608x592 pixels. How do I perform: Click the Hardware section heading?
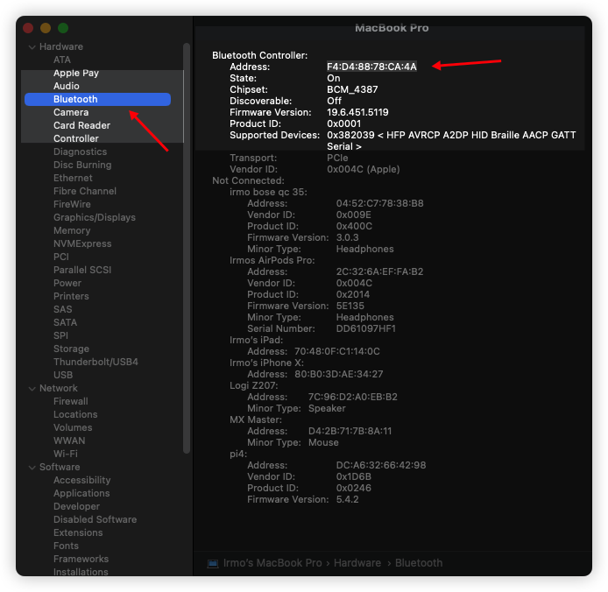(x=61, y=47)
